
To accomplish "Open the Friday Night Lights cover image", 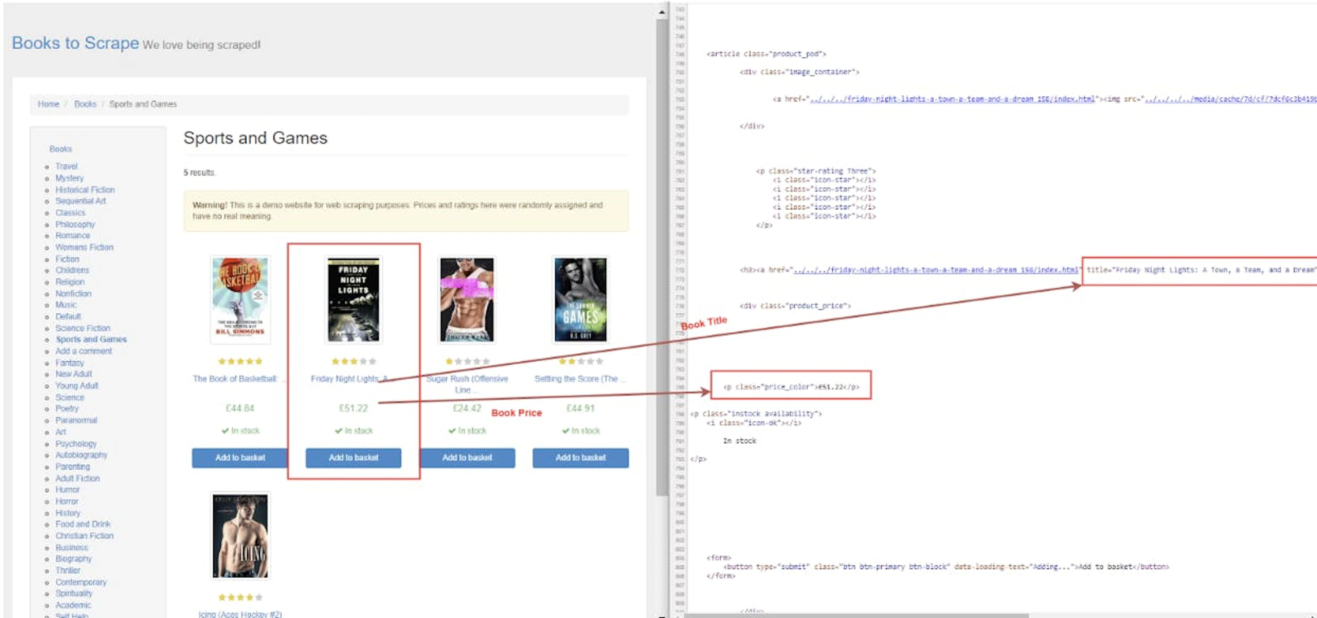I will (x=353, y=300).
